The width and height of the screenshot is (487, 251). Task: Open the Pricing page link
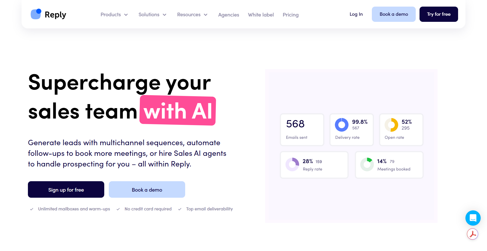tap(291, 15)
